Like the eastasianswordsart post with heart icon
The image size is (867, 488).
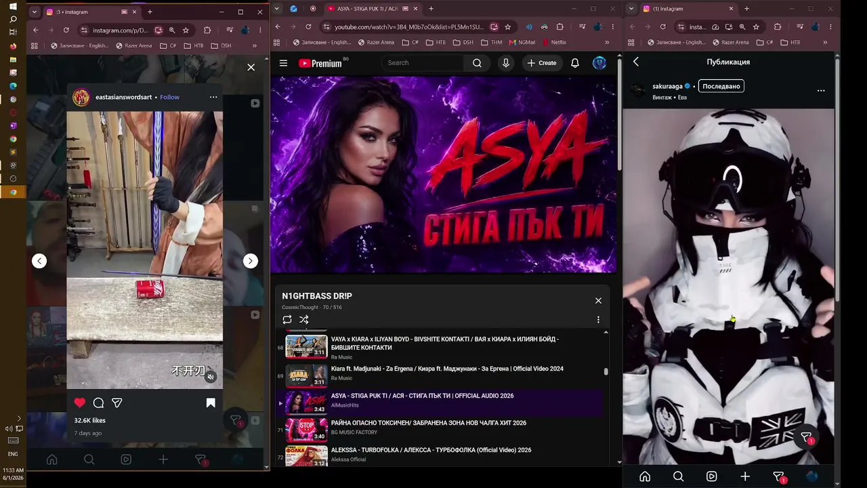click(80, 403)
